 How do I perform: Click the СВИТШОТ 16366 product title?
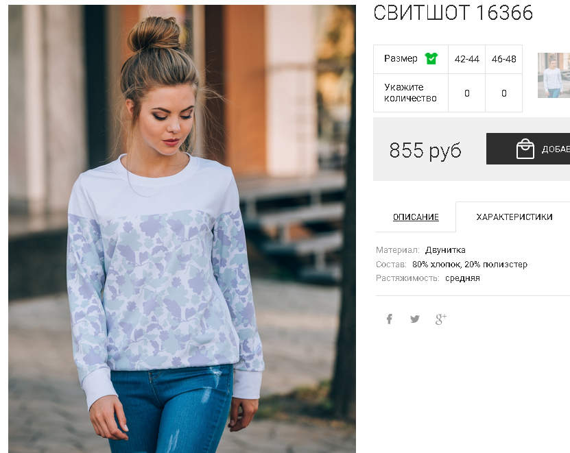[x=453, y=13]
